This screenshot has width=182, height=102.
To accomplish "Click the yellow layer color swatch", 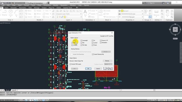I will (x=65, y=17).
